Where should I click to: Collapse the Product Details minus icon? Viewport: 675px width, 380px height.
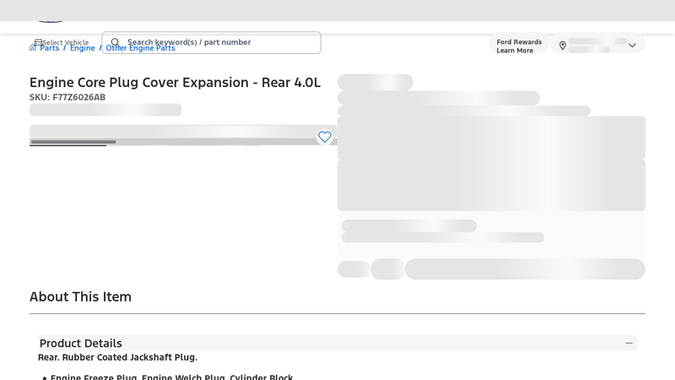tap(629, 343)
